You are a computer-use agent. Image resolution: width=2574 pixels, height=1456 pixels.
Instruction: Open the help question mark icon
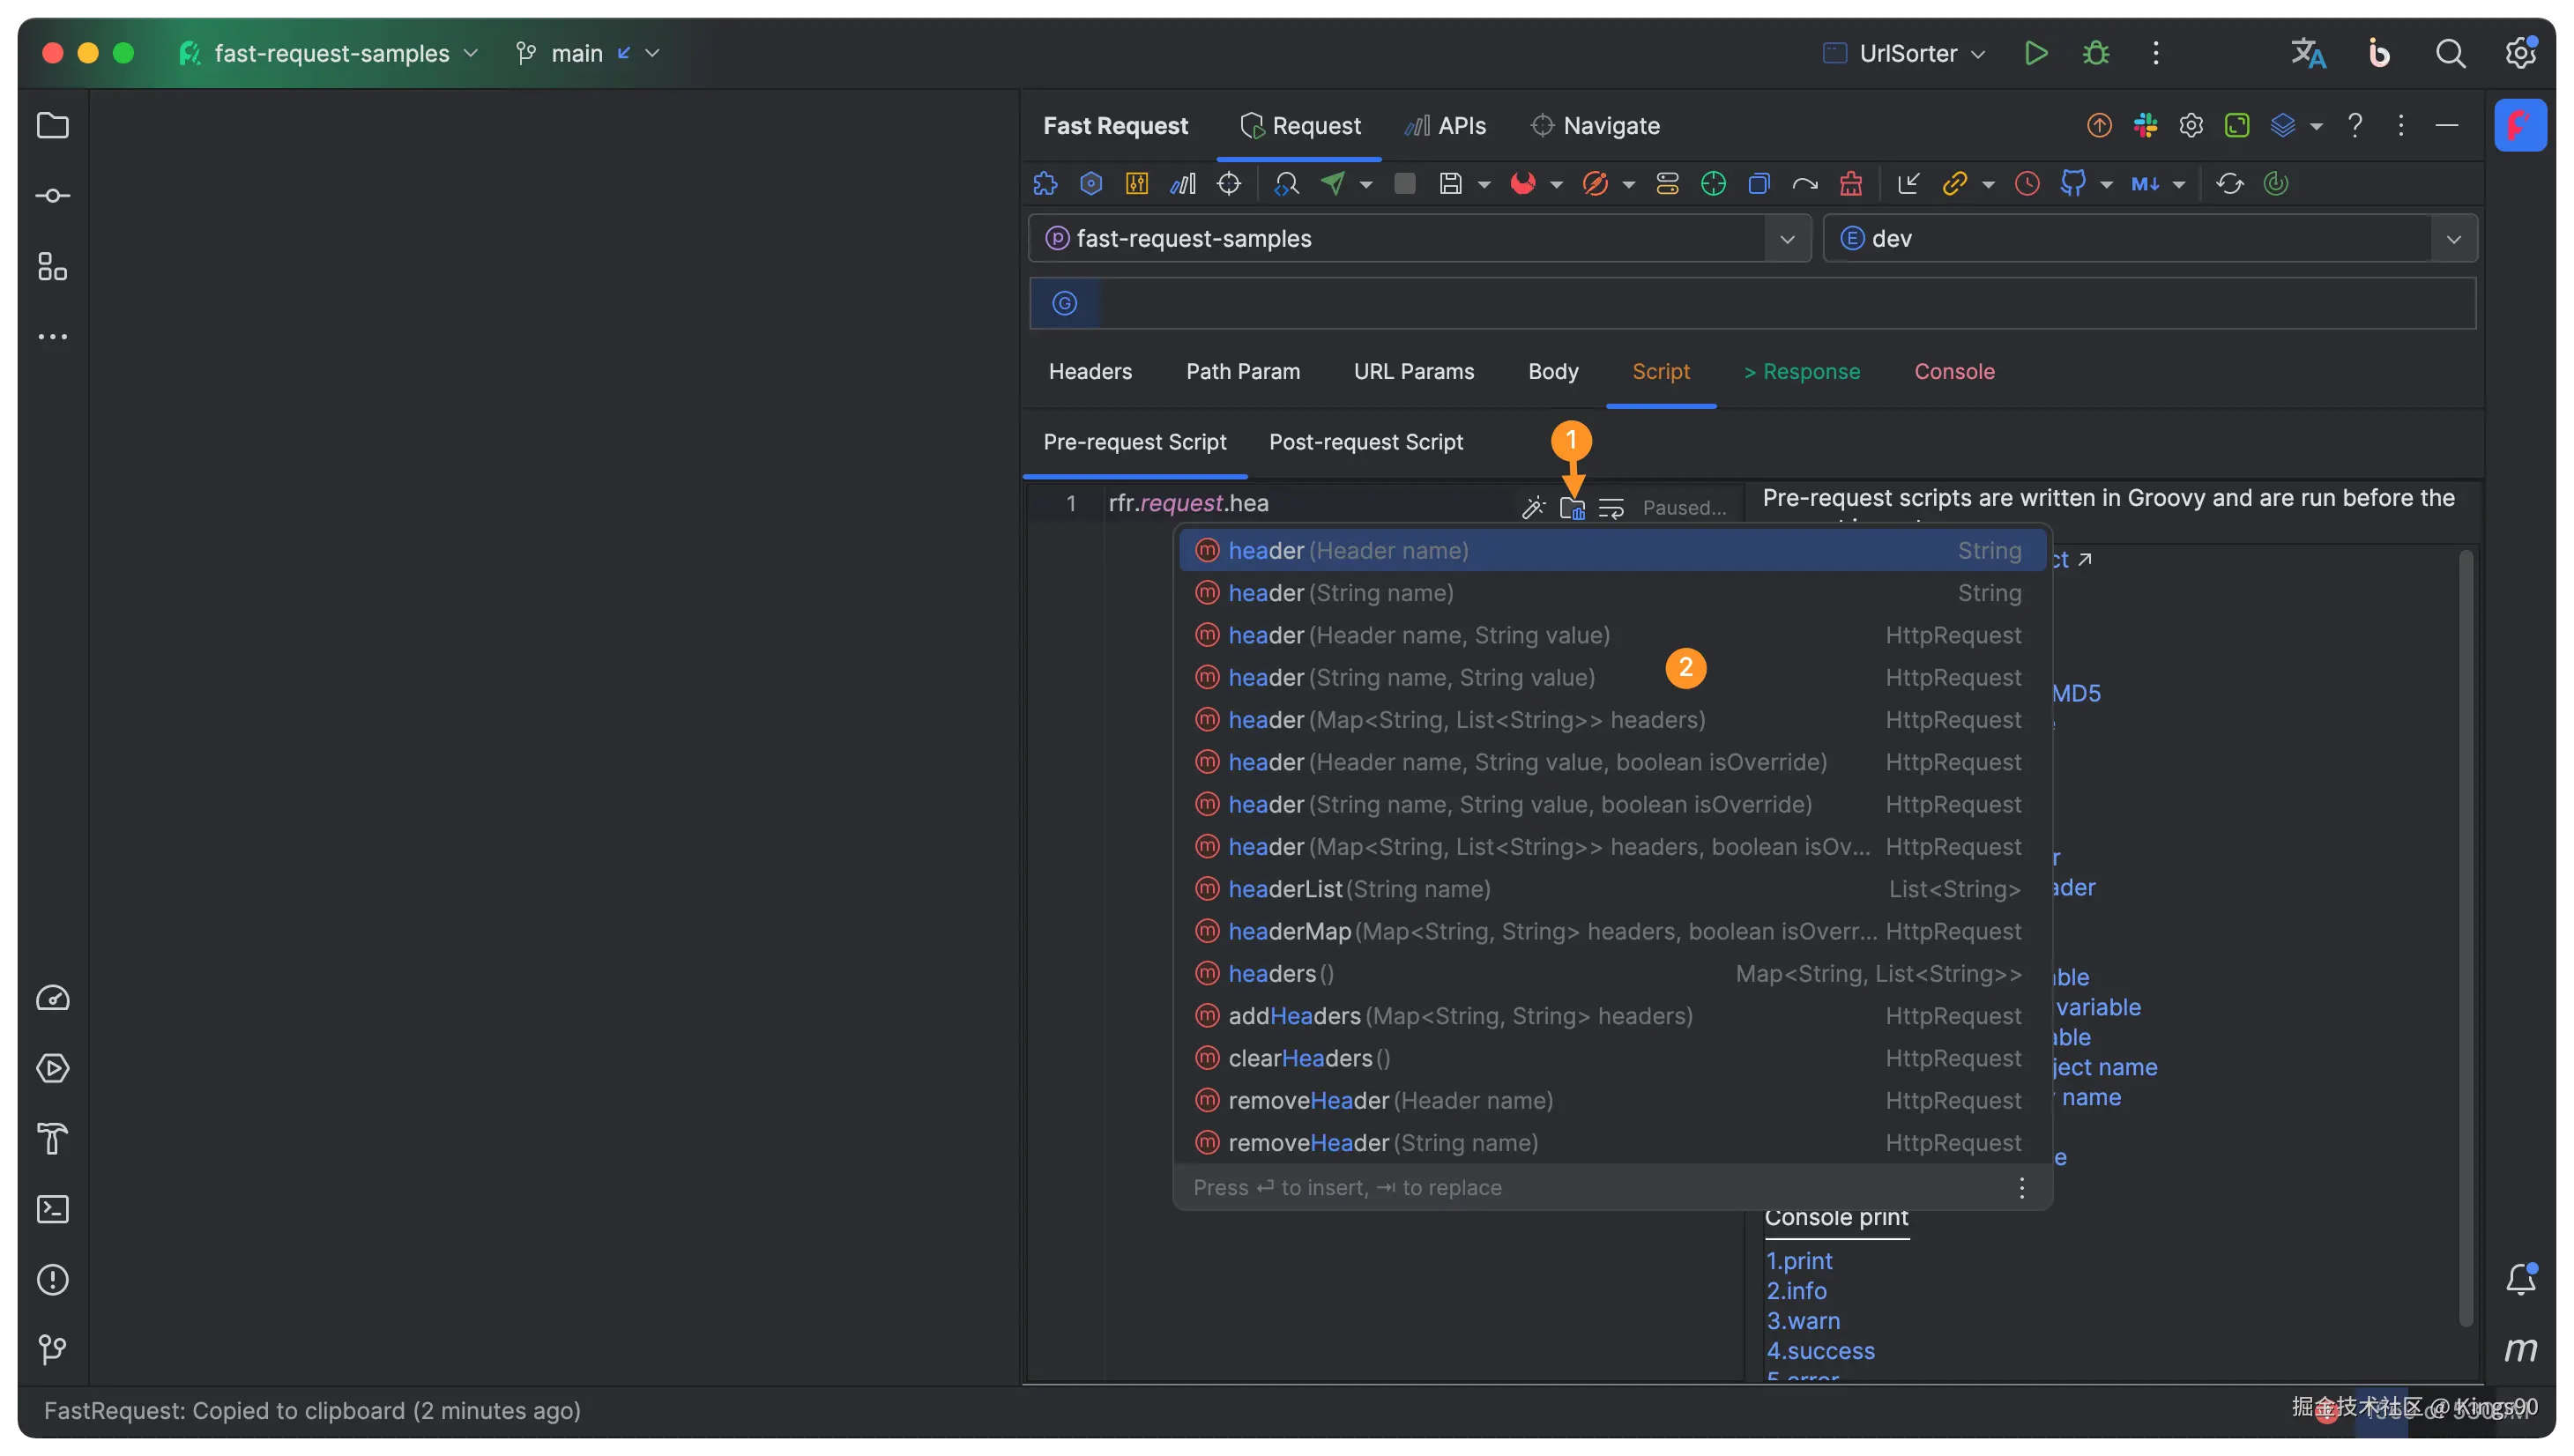click(x=2355, y=125)
